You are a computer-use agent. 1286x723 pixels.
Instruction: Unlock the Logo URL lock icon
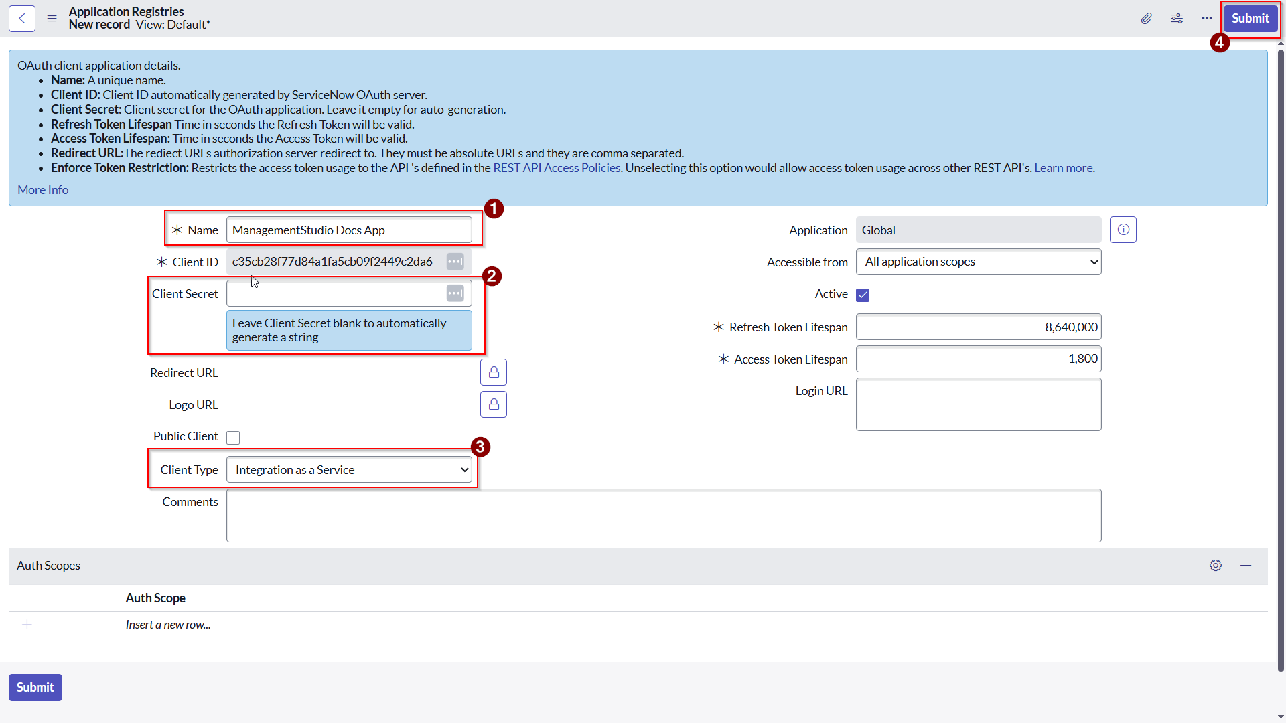coord(494,404)
